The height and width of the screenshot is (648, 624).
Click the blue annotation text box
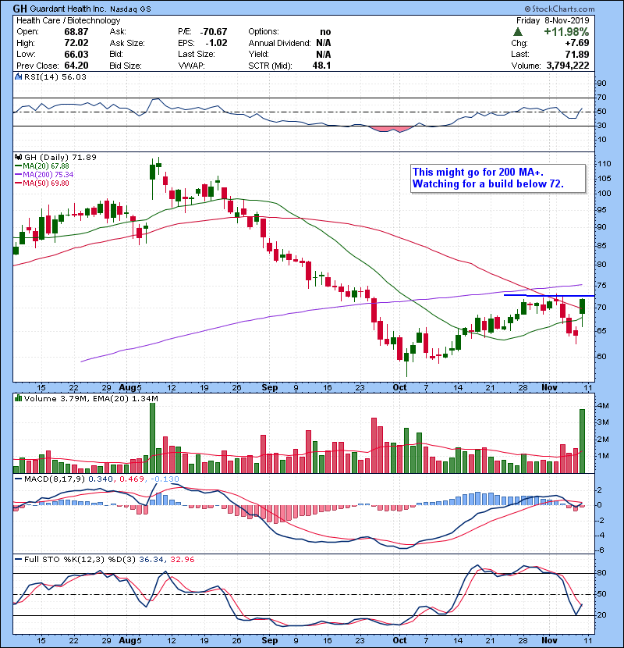pos(497,178)
